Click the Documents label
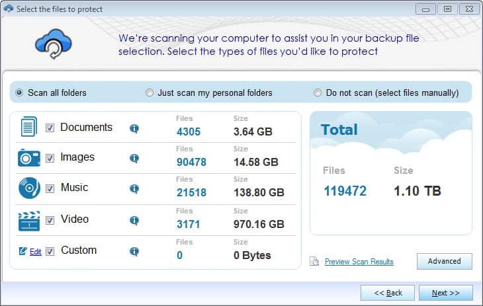The height and width of the screenshot is (306, 483). [x=86, y=127]
